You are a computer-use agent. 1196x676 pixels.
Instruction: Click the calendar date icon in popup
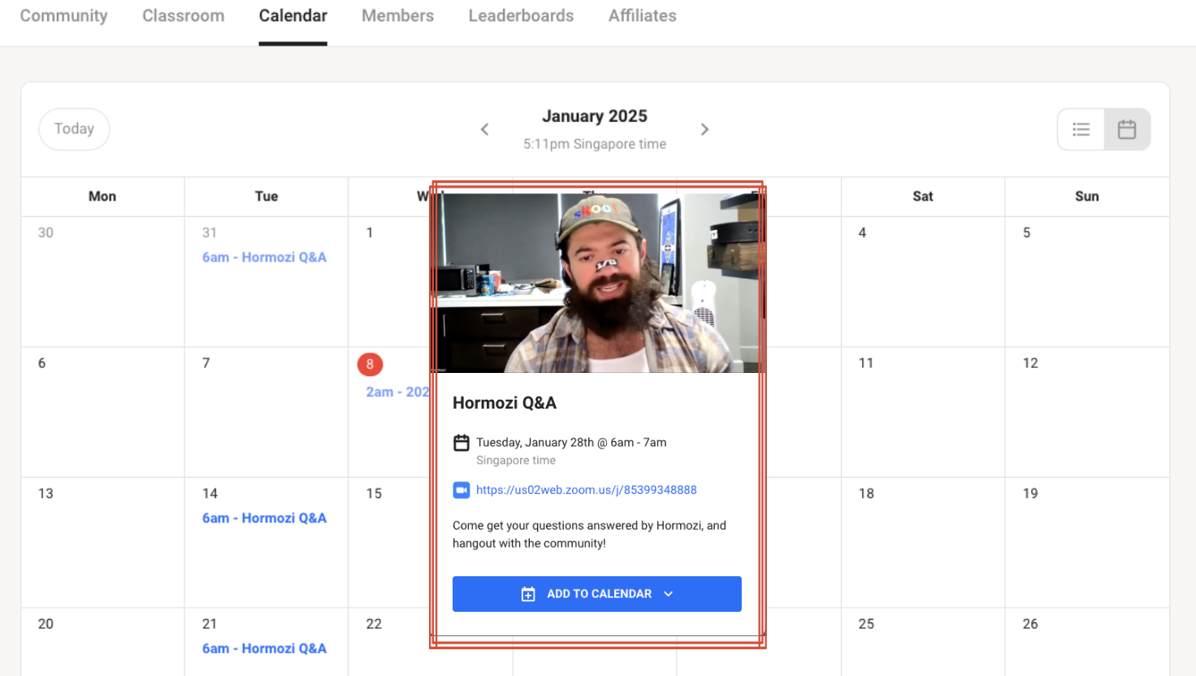click(x=461, y=443)
